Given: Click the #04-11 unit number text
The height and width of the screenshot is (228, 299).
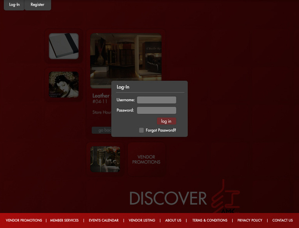Looking at the screenshot, I should pyautogui.click(x=100, y=101).
